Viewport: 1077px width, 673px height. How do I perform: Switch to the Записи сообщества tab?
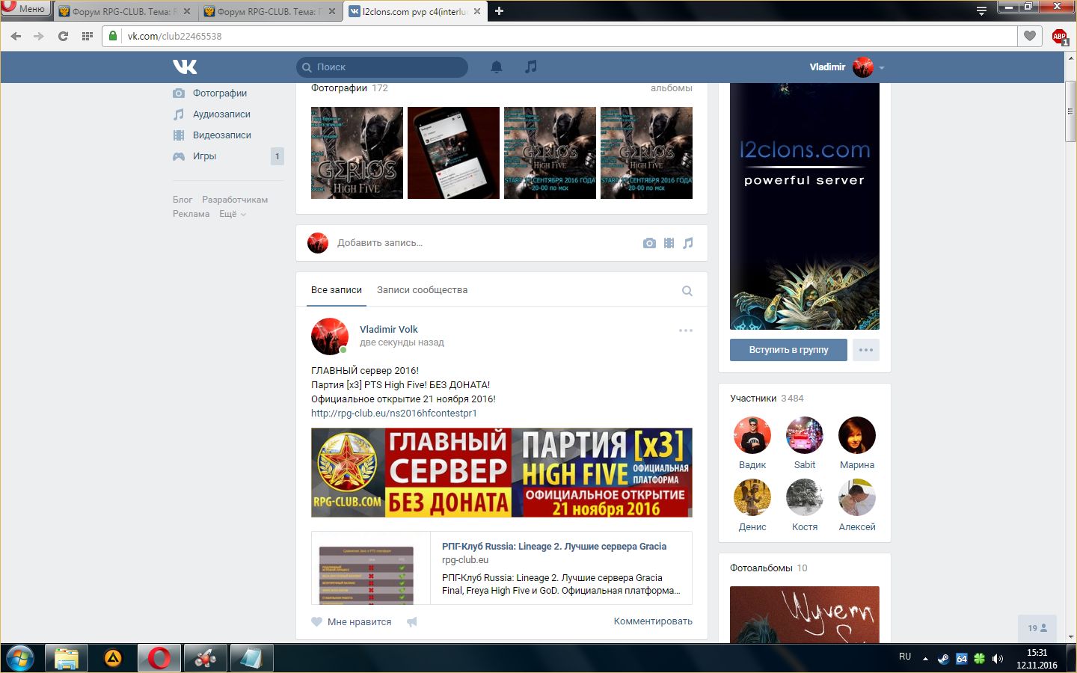coord(422,290)
